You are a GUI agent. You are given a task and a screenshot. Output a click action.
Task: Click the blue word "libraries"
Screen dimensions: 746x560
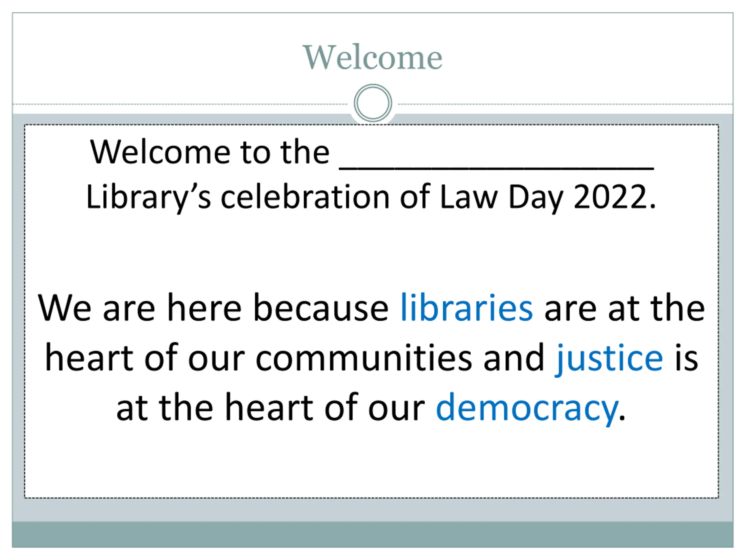(467, 307)
